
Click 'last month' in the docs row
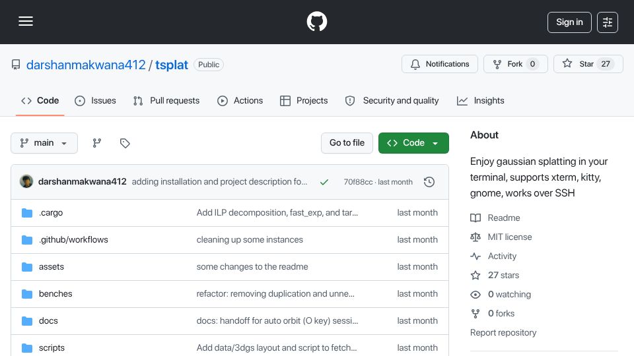(x=417, y=321)
